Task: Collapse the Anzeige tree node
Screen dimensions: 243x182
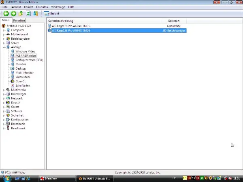Action: pos(4,47)
